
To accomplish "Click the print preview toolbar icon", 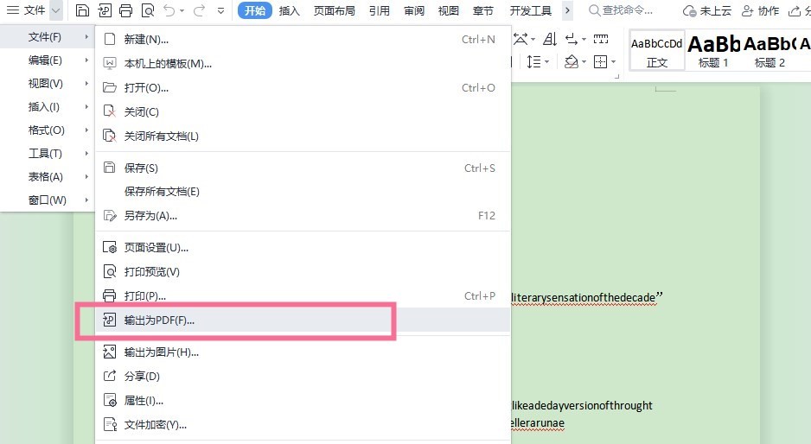I will (147, 10).
